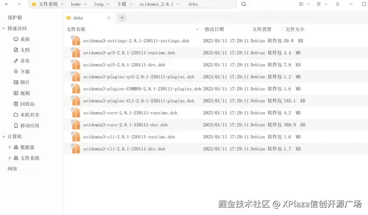Expand the 数据盘 tree node

click(x=10, y=147)
